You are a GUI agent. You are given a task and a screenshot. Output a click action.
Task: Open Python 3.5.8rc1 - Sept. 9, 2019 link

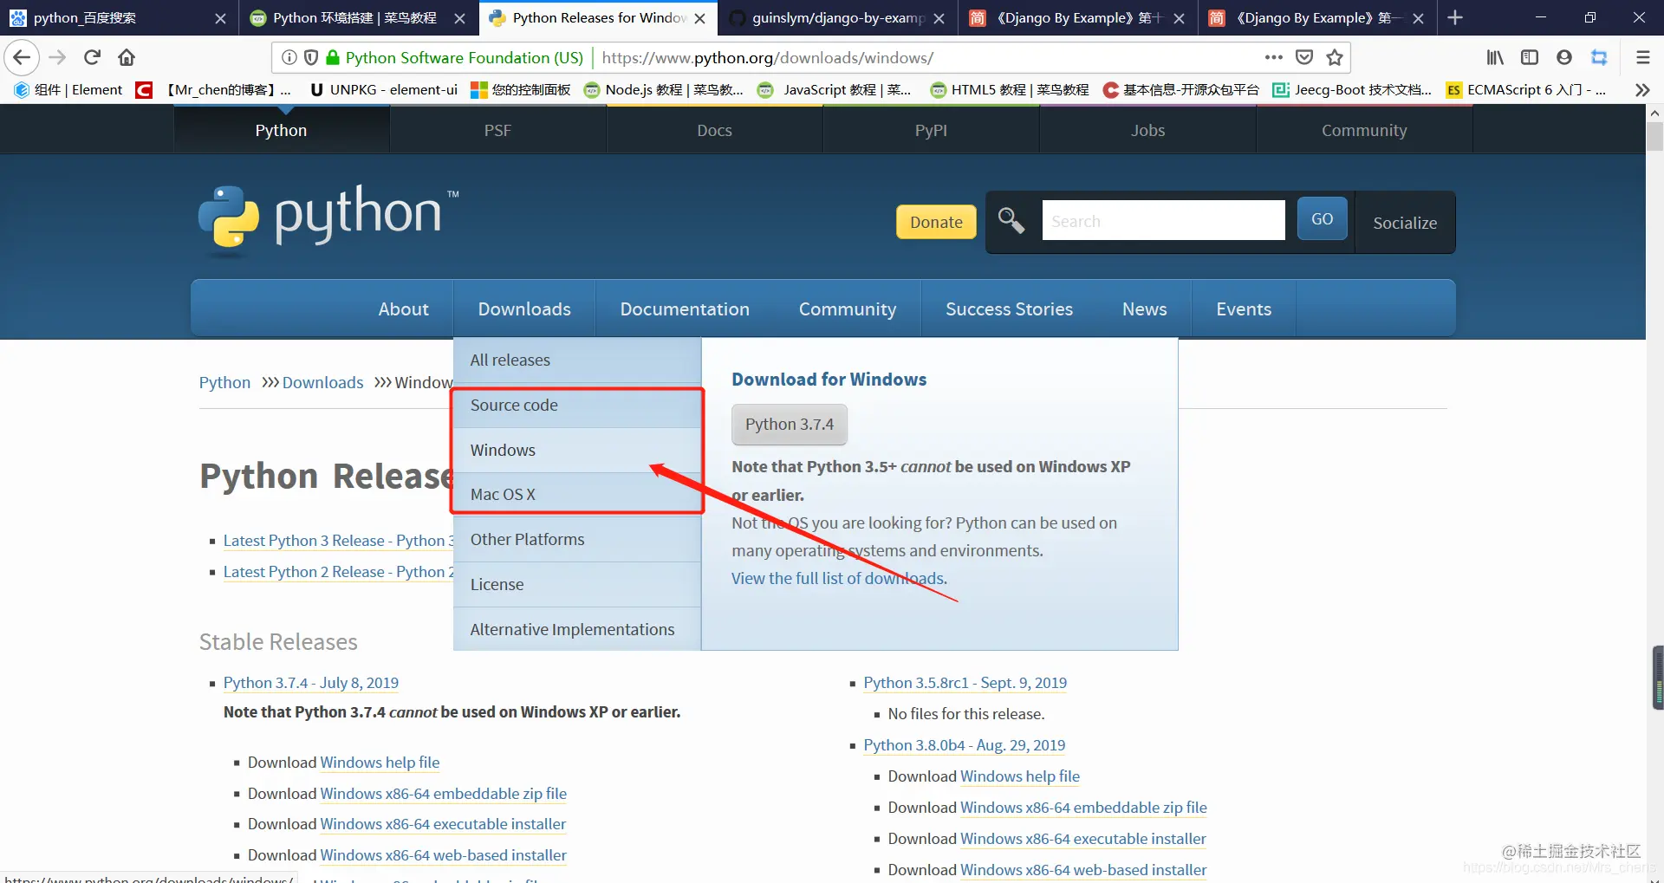pos(965,683)
